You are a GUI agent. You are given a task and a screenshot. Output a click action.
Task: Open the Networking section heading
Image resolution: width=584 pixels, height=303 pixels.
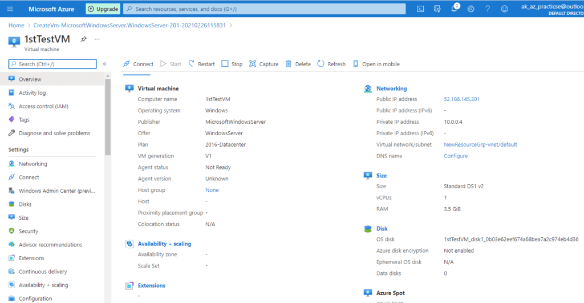pyautogui.click(x=391, y=88)
